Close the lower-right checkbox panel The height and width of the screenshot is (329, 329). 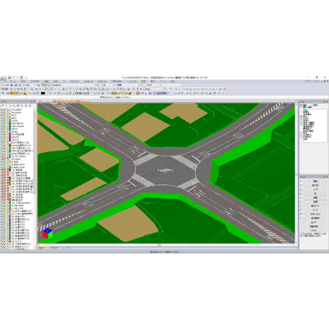click(327, 177)
